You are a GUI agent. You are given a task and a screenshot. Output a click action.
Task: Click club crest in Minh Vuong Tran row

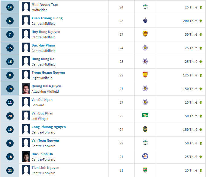pyautogui.click(x=145, y=7)
